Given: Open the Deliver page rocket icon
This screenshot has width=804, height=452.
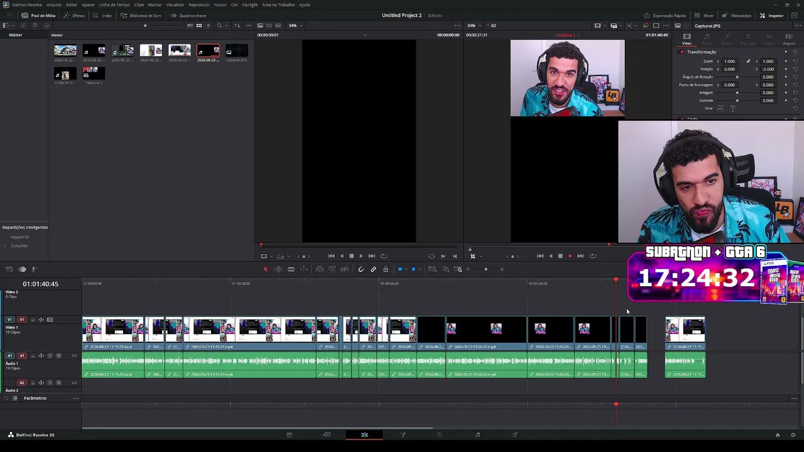Looking at the screenshot, I should coord(515,434).
